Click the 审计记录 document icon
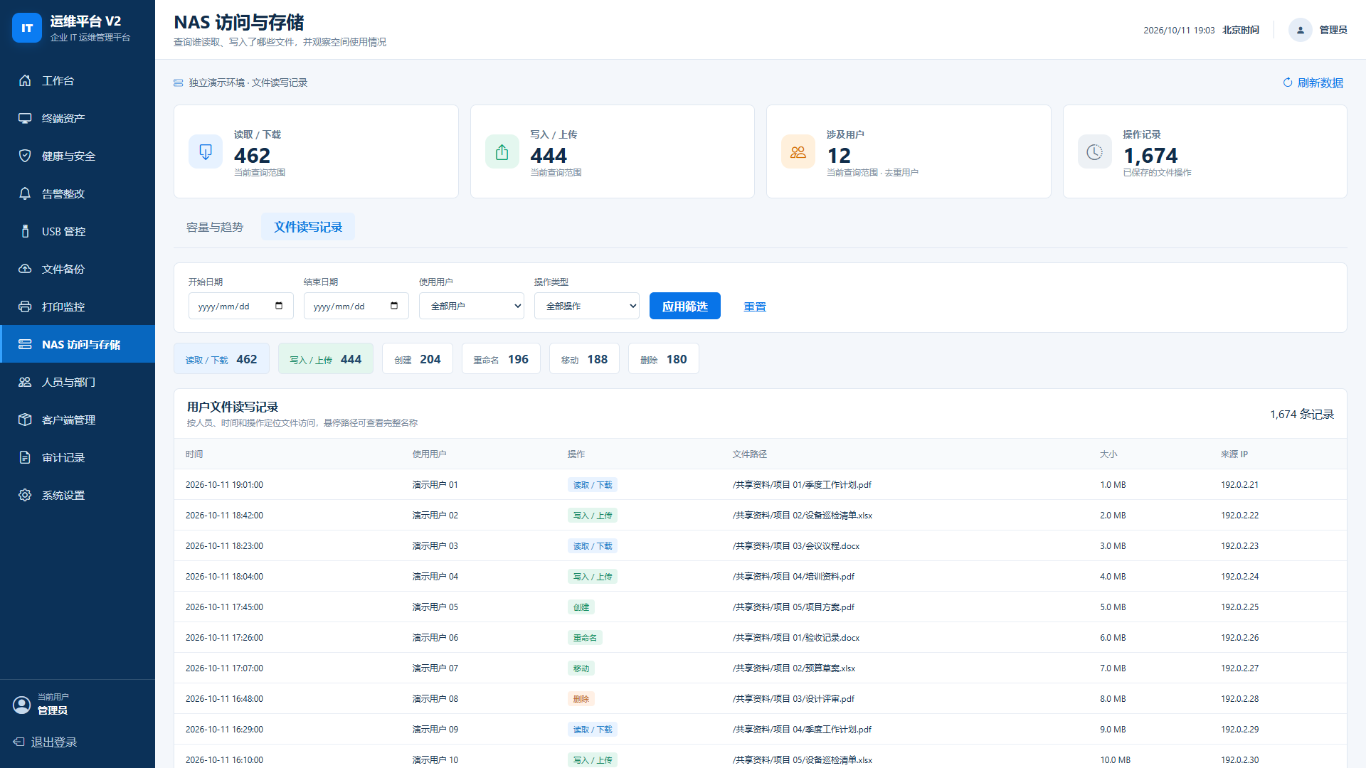 25,457
